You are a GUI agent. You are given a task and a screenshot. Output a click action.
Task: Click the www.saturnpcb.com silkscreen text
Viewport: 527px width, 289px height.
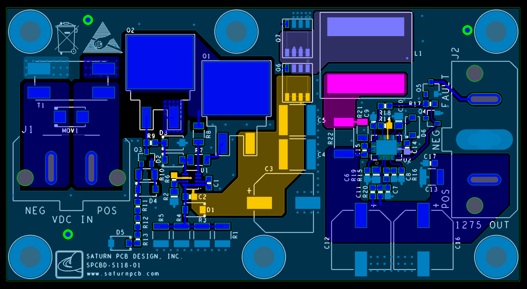pos(123,274)
